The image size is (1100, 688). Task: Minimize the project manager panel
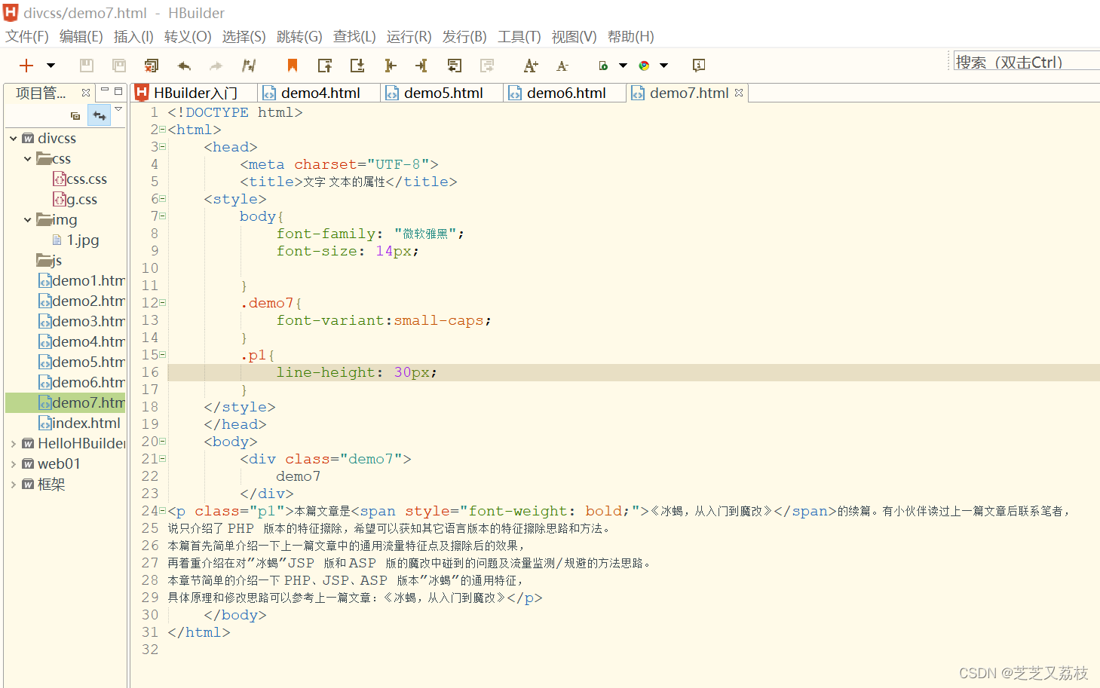tap(105, 90)
